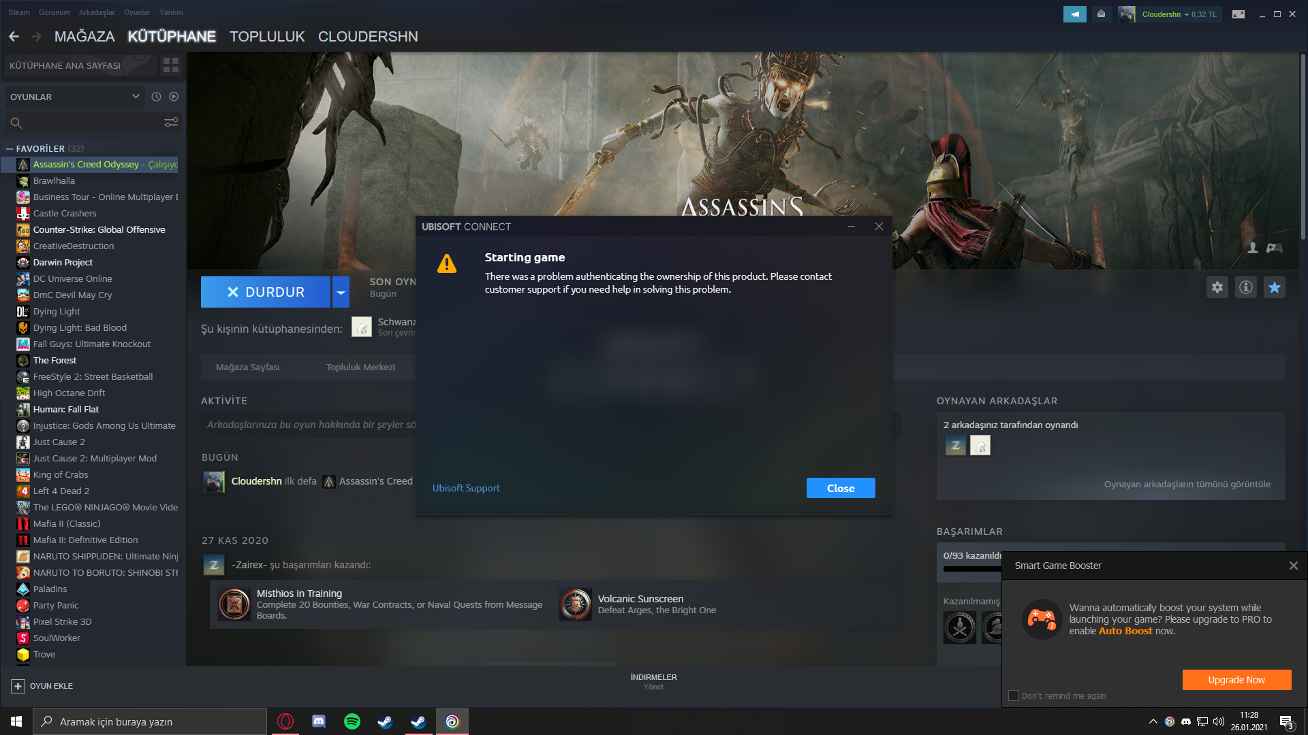Click the ready-to-play filter icon
Screen dimensions: 1308x735
[x=174, y=97]
